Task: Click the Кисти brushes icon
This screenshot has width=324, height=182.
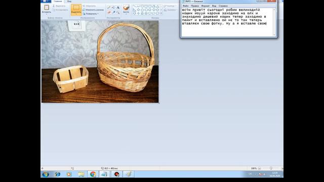Action: (126, 8)
